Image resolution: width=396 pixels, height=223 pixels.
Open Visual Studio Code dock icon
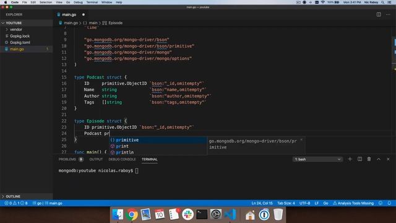tap(230, 214)
